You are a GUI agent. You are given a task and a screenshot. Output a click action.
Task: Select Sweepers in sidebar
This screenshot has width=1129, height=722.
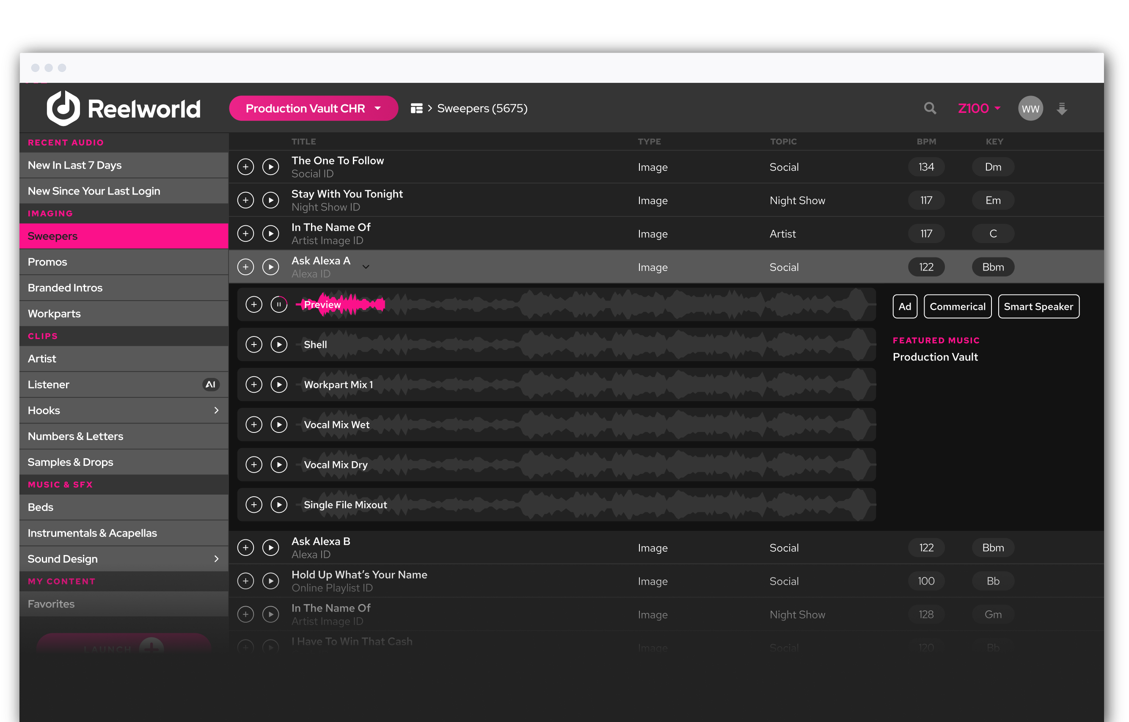point(124,236)
